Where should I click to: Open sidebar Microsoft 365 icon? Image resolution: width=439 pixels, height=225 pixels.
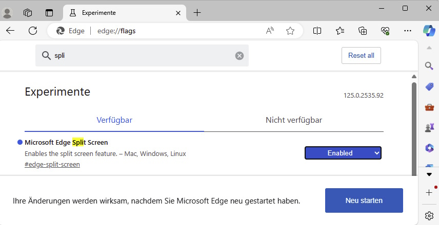pyautogui.click(x=429, y=148)
